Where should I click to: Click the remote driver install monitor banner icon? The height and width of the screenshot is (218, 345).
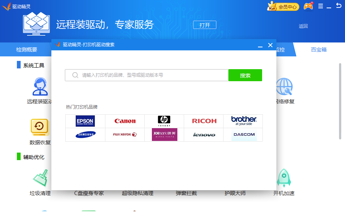(x=36, y=24)
